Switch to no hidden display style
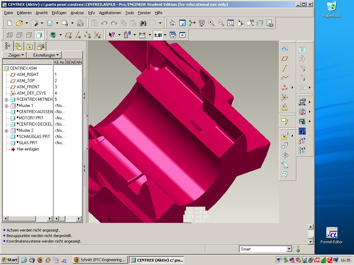 pos(29,35)
